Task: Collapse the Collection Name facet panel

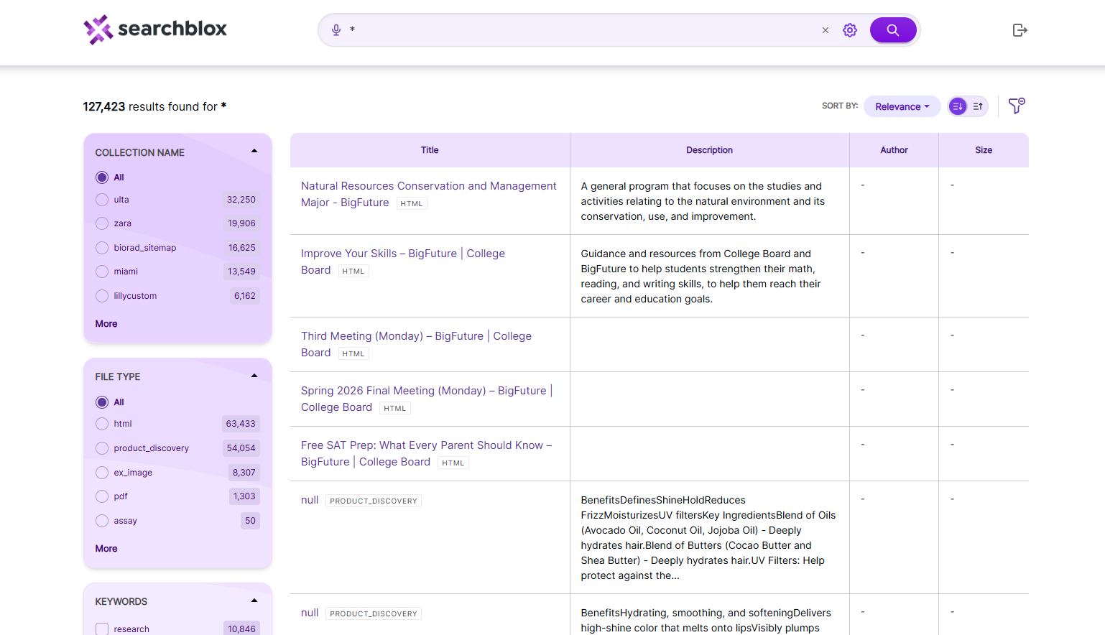Action: (254, 151)
